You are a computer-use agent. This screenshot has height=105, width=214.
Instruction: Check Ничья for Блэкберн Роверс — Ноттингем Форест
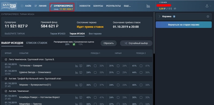point(118,97)
